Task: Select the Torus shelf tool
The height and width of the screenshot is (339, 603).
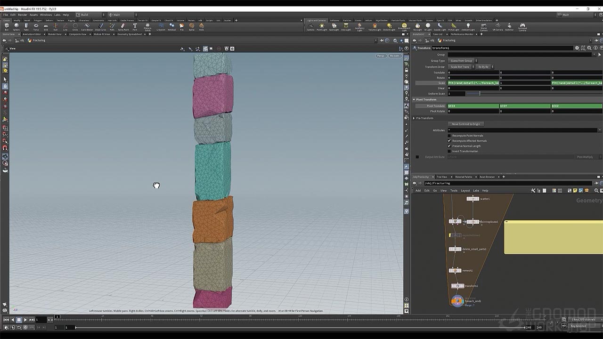Action: click(x=36, y=26)
